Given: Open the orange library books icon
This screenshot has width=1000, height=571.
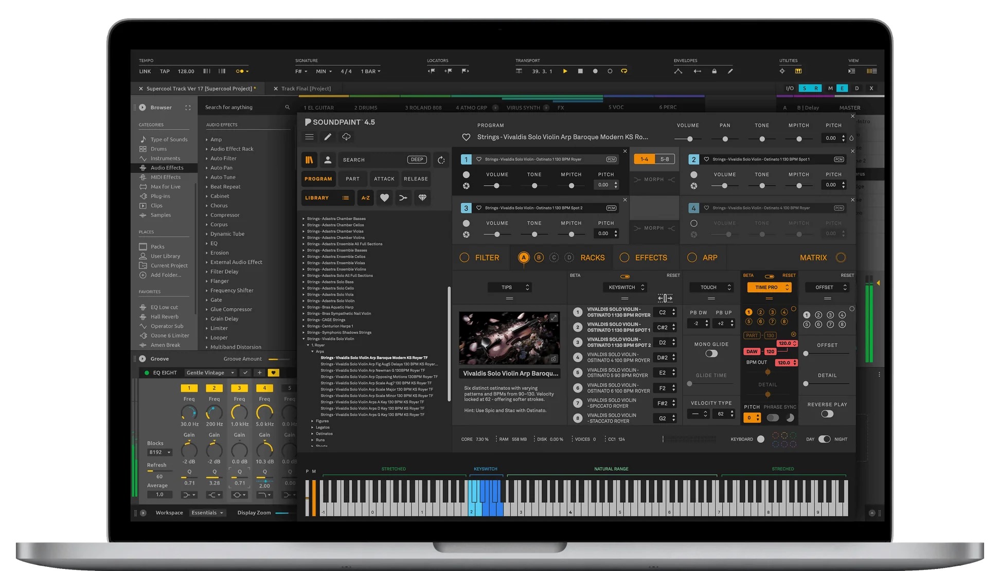Looking at the screenshot, I should point(309,160).
